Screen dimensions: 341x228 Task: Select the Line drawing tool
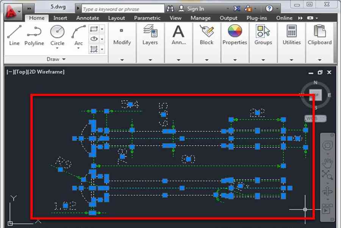click(x=14, y=35)
